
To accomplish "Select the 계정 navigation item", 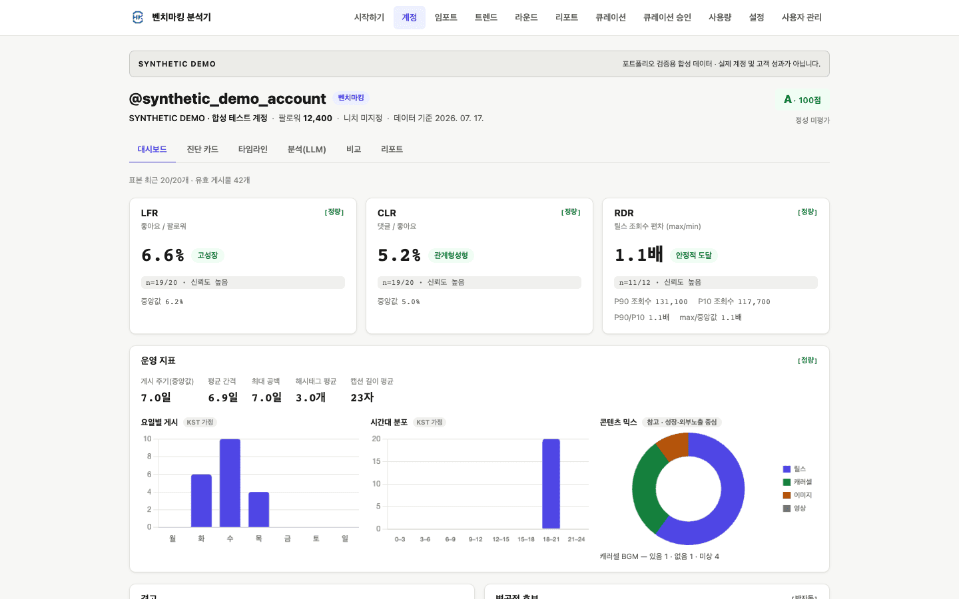I will click(x=410, y=17).
